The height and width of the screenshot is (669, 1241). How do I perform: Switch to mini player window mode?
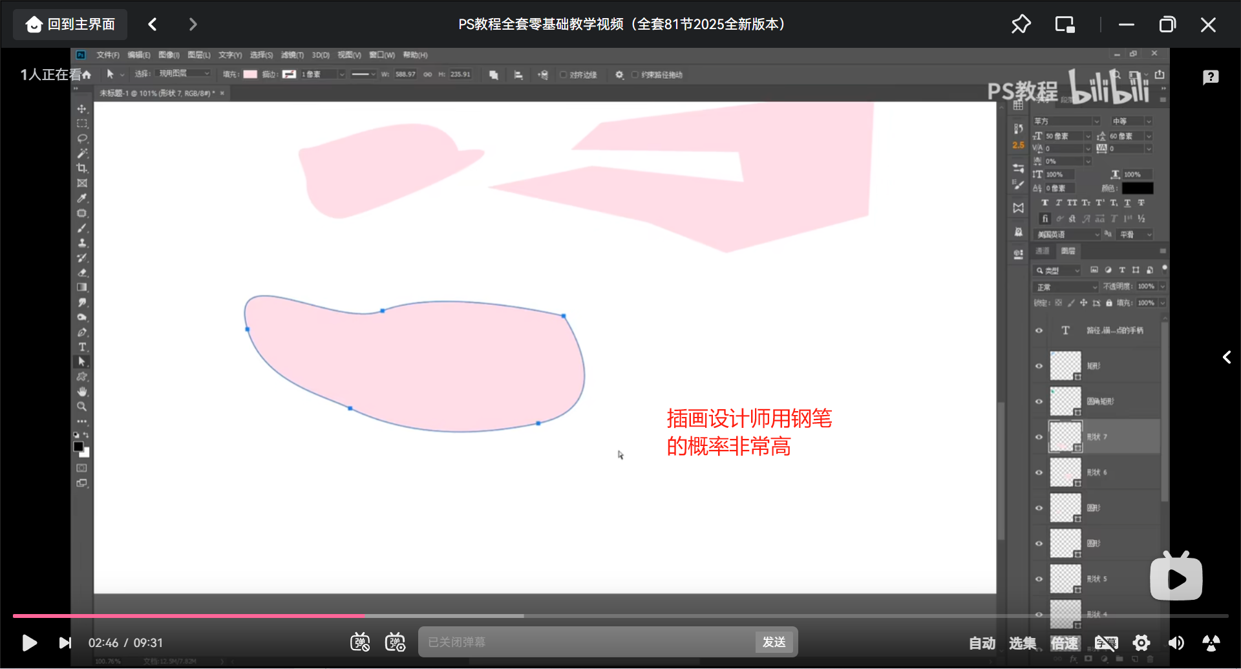click(x=1065, y=25)
